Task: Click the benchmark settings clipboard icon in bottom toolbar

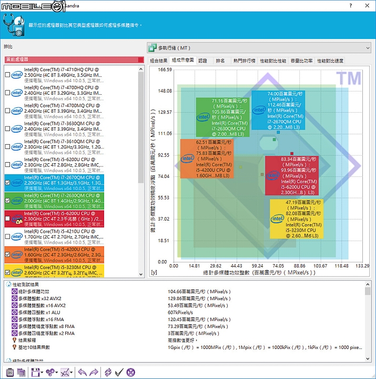Action: pyautogui.click(x=10, y=372)
